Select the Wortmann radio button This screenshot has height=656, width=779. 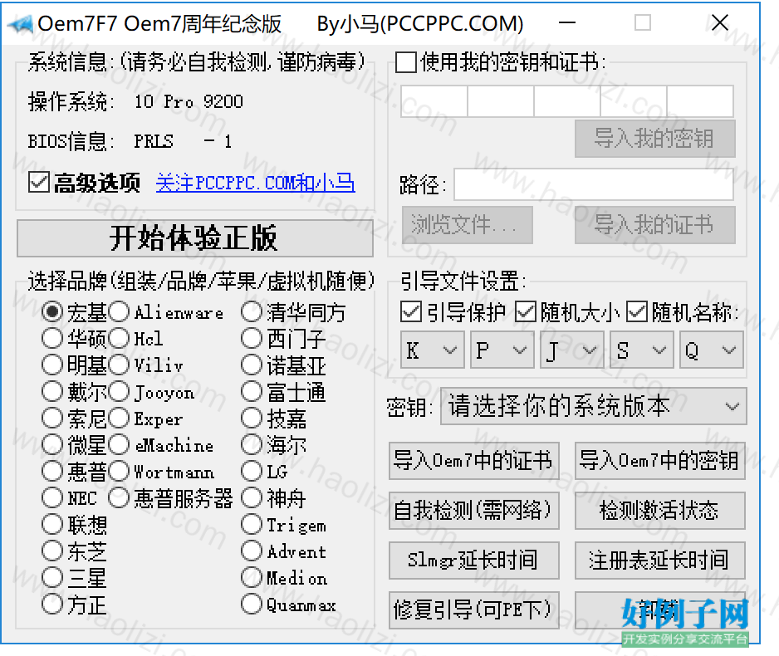[120, 472]
